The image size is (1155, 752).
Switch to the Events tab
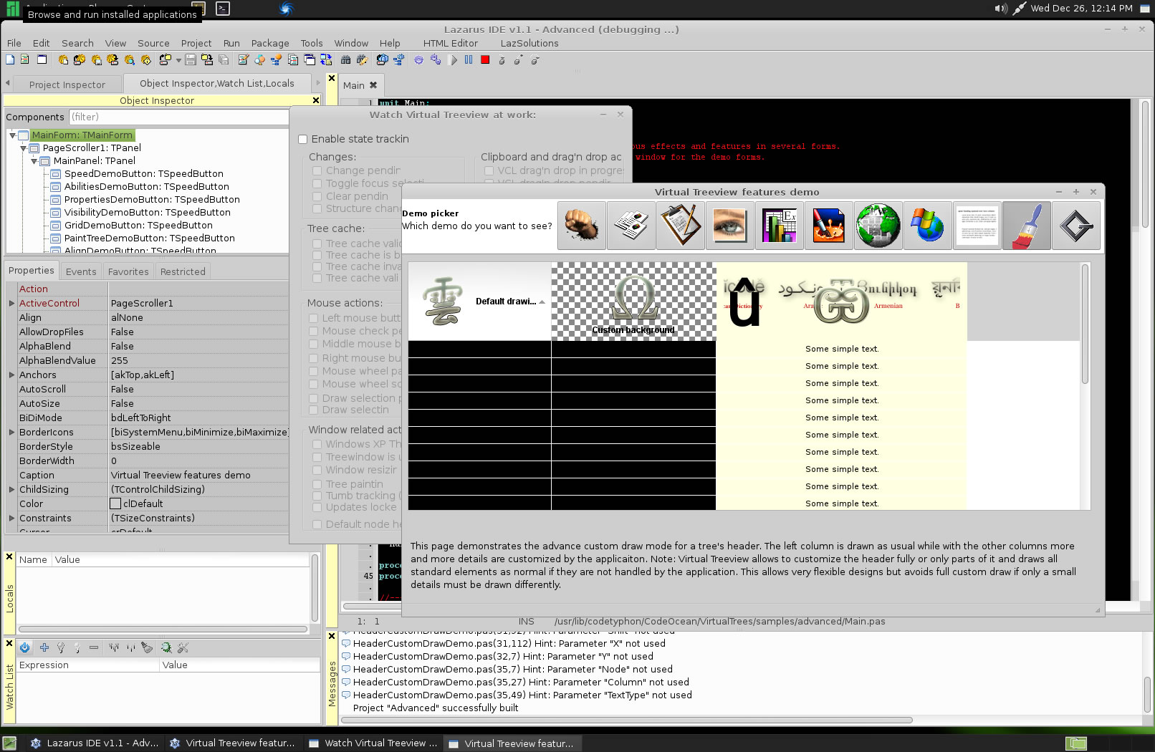[81, 271]
